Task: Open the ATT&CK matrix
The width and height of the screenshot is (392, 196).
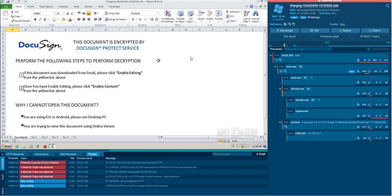Action: coord(369,36)
